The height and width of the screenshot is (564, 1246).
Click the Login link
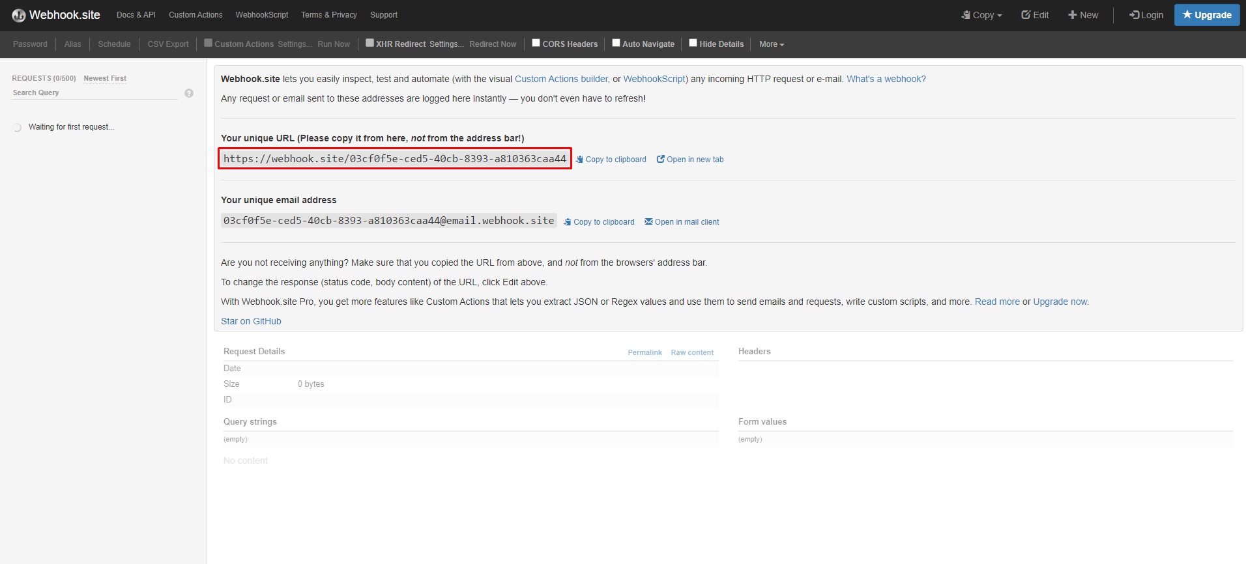pos(1146,15)
